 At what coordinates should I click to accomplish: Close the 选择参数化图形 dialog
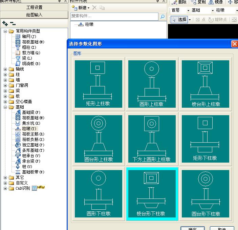click(235, 44)
